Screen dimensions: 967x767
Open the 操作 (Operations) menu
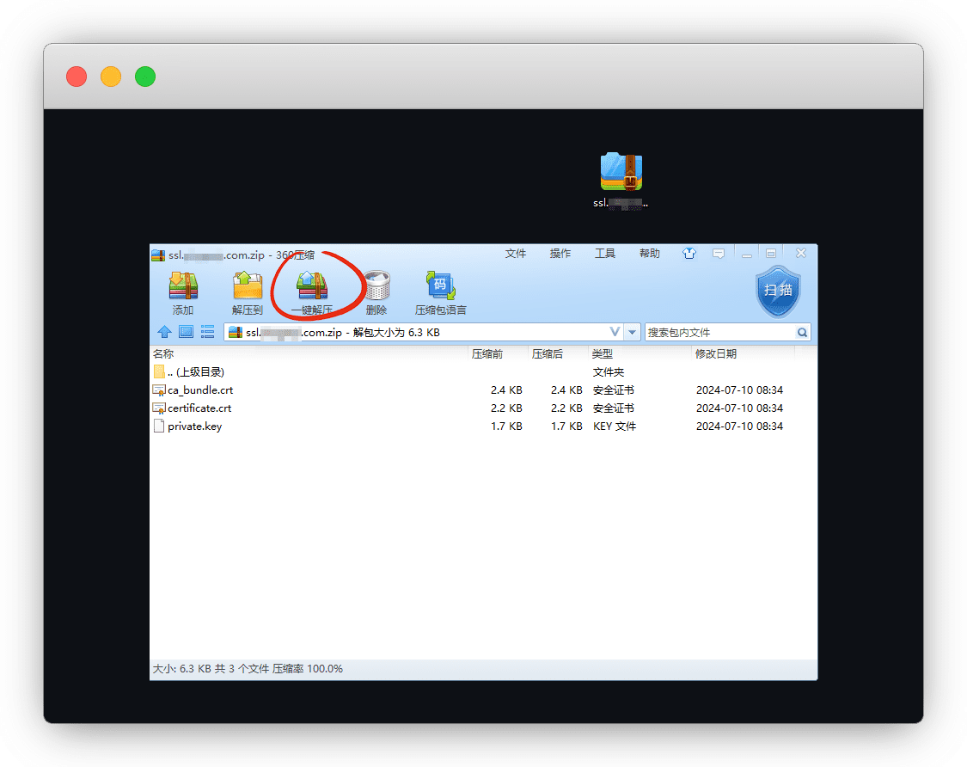[x=560, y=254]
